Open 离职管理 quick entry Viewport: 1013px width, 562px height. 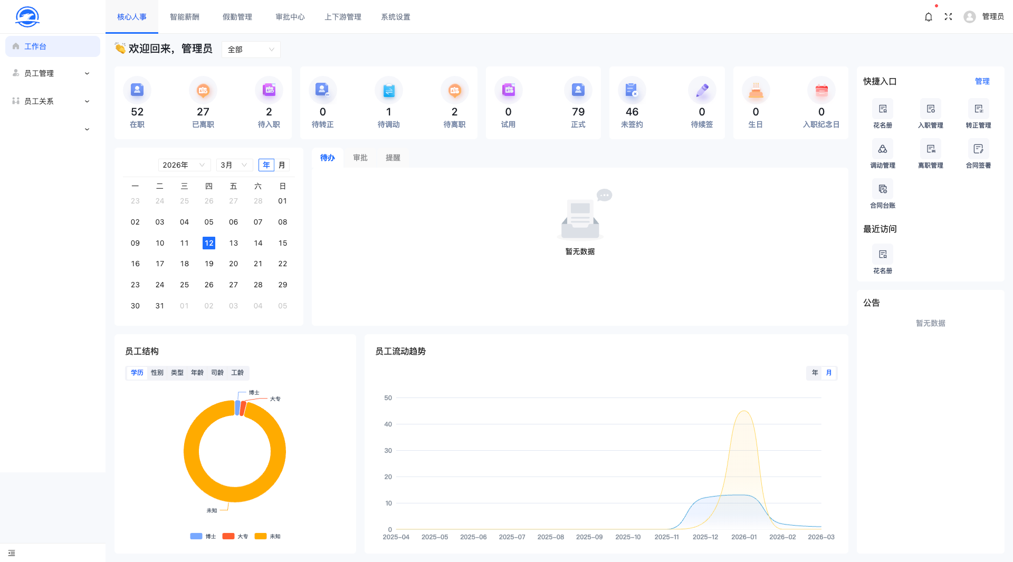click(931, 153)
